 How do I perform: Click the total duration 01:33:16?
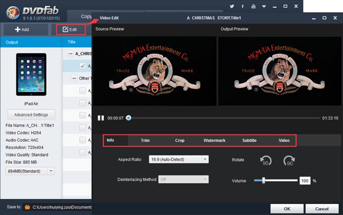[x=330, y=118]
